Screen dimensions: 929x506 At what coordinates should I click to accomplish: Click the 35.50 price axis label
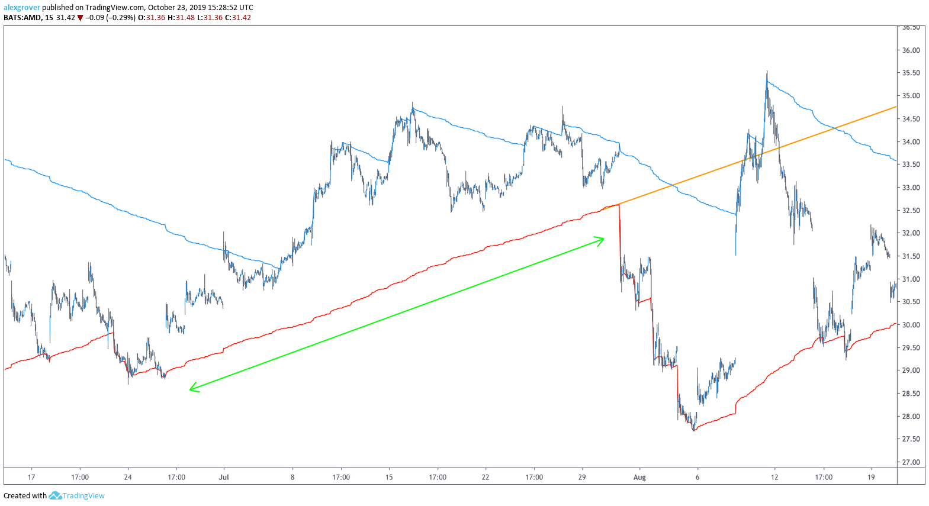(911, 73)
